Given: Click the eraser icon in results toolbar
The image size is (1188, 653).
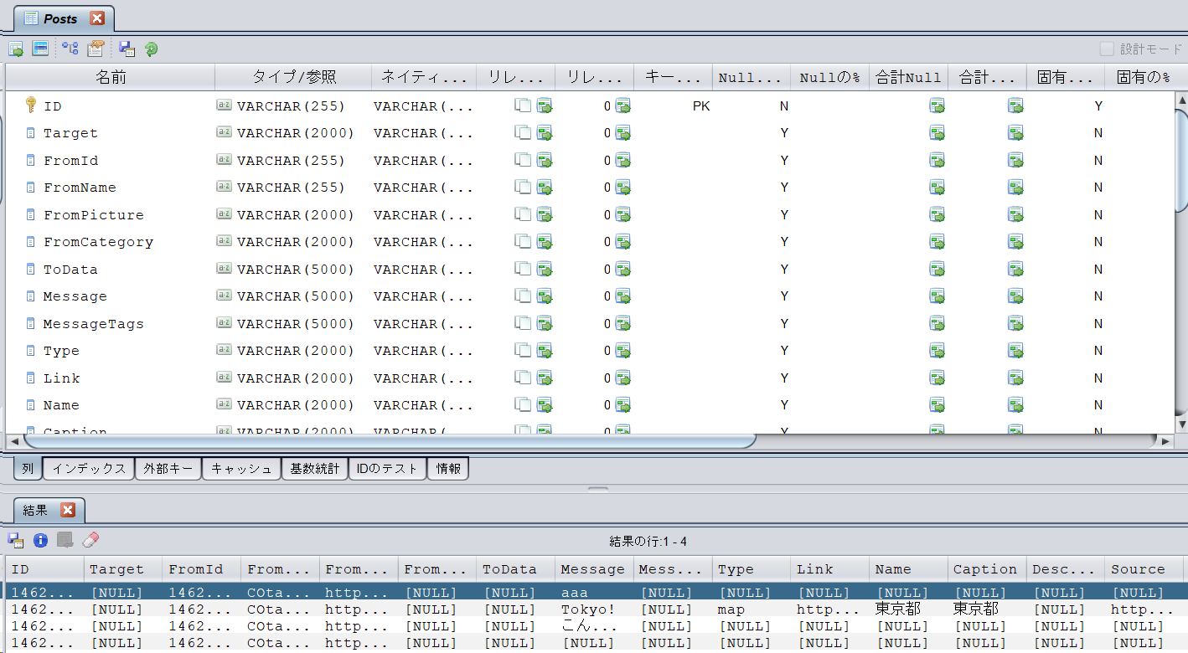Looking at the screenshot, I should coord(90,540).
